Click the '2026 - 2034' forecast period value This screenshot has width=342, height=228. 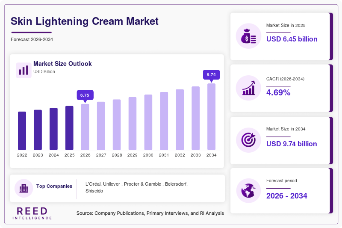click(x=286, y=196)
